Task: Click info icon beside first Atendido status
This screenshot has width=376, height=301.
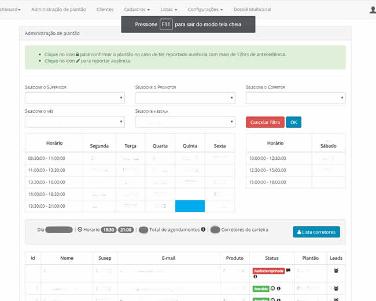Action: click(x=279, y=288)
